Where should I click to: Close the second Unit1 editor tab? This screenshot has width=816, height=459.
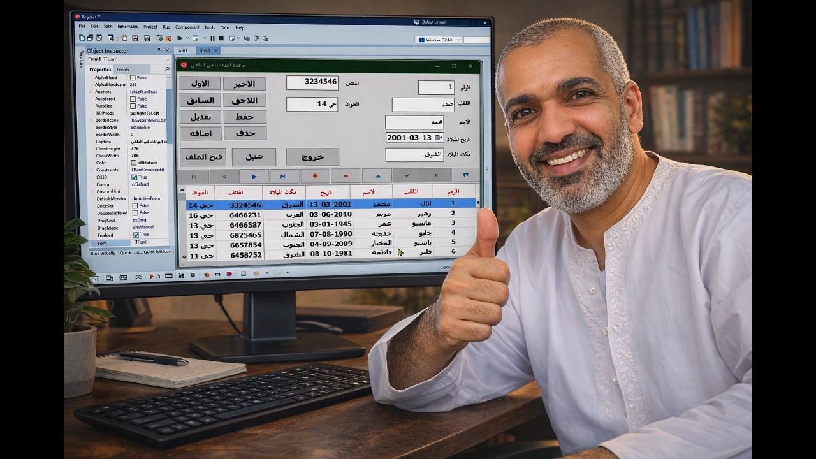tap(216, 50)
